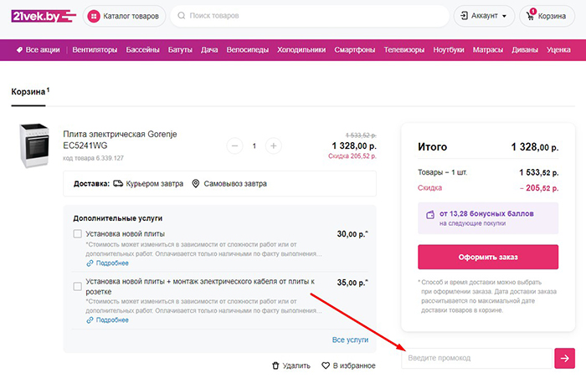Click Оформить заказ button
Image resolution: width=586 pixels, height=378 pixels.
[x=488, y=257]
